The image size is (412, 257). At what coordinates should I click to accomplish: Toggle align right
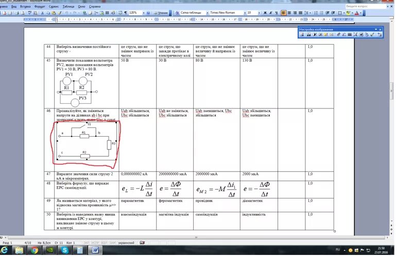click(295, 12)
